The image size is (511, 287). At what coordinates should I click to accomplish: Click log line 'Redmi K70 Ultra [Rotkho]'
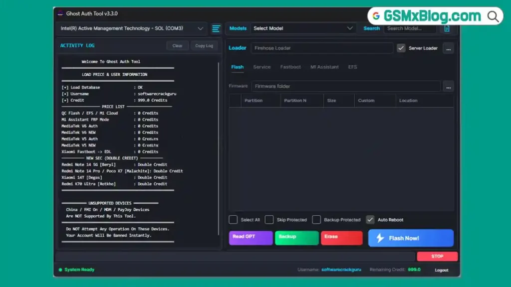click(114, 184)
